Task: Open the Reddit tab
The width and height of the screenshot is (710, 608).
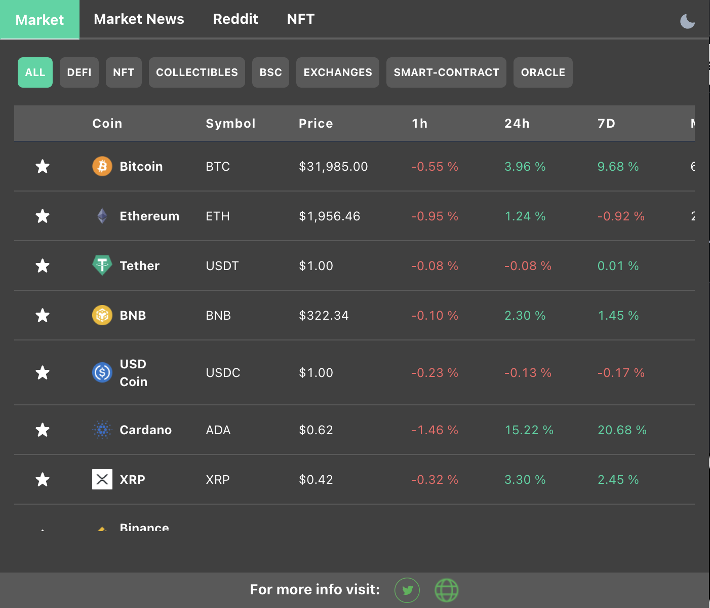Action: 235,19
